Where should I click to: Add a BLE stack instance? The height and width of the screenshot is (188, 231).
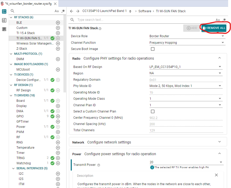click(58, 23)
